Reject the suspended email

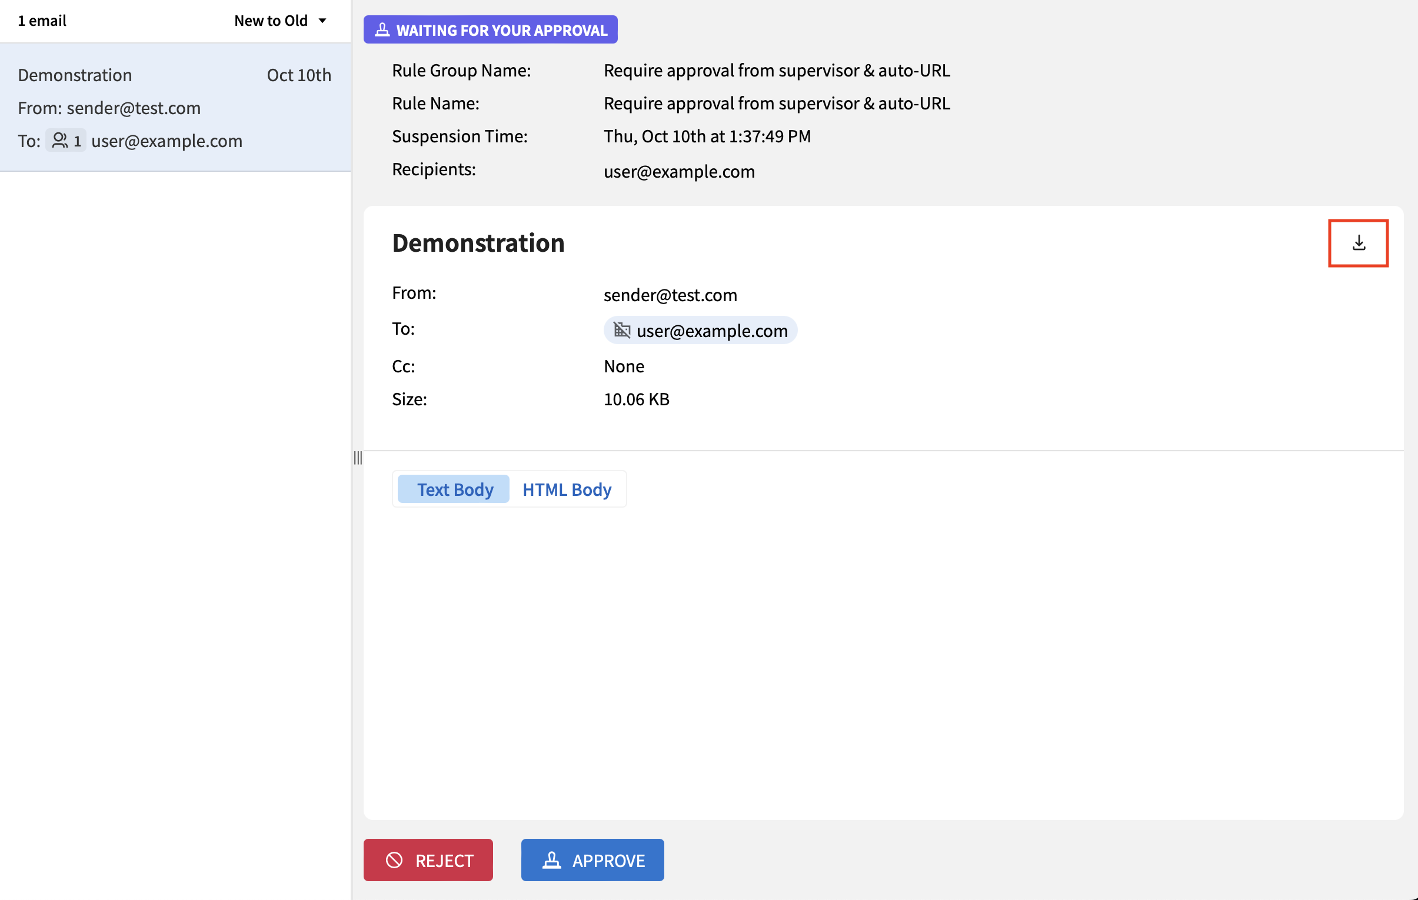pos(428,859)
